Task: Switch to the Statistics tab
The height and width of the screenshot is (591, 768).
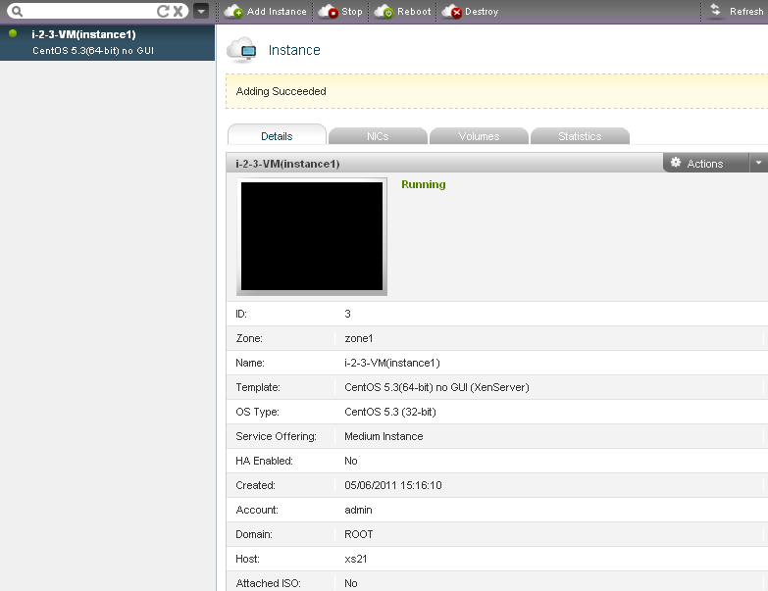Action: pyautogui.click(x=580, y=136)
